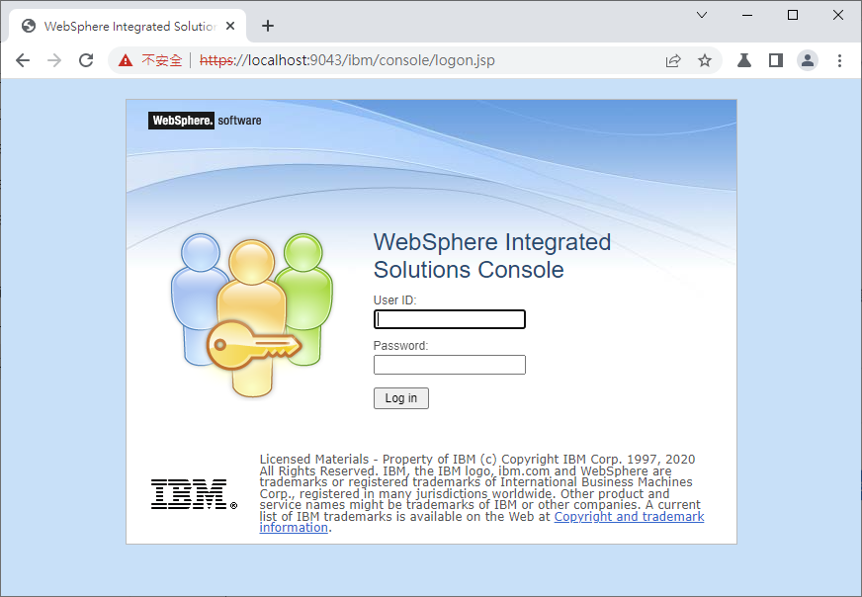This screenshot has height=597, width=862.
Task: Click the browser forward arrow
Action: pos(54,60)
